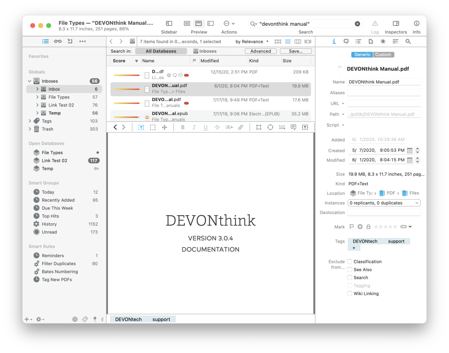Open the document properties inspector icon
Image resolution: width=449 pixels, height=353 pixels.
click(371, 42)
